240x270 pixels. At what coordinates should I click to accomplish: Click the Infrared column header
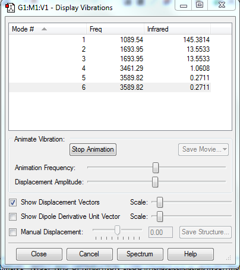tap(177, 29)
